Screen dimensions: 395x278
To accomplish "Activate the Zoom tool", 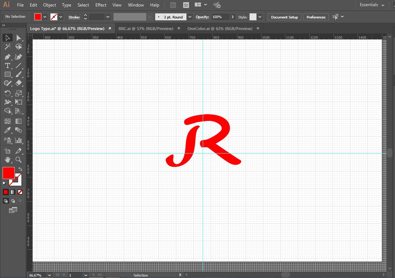I will (18, 160).
